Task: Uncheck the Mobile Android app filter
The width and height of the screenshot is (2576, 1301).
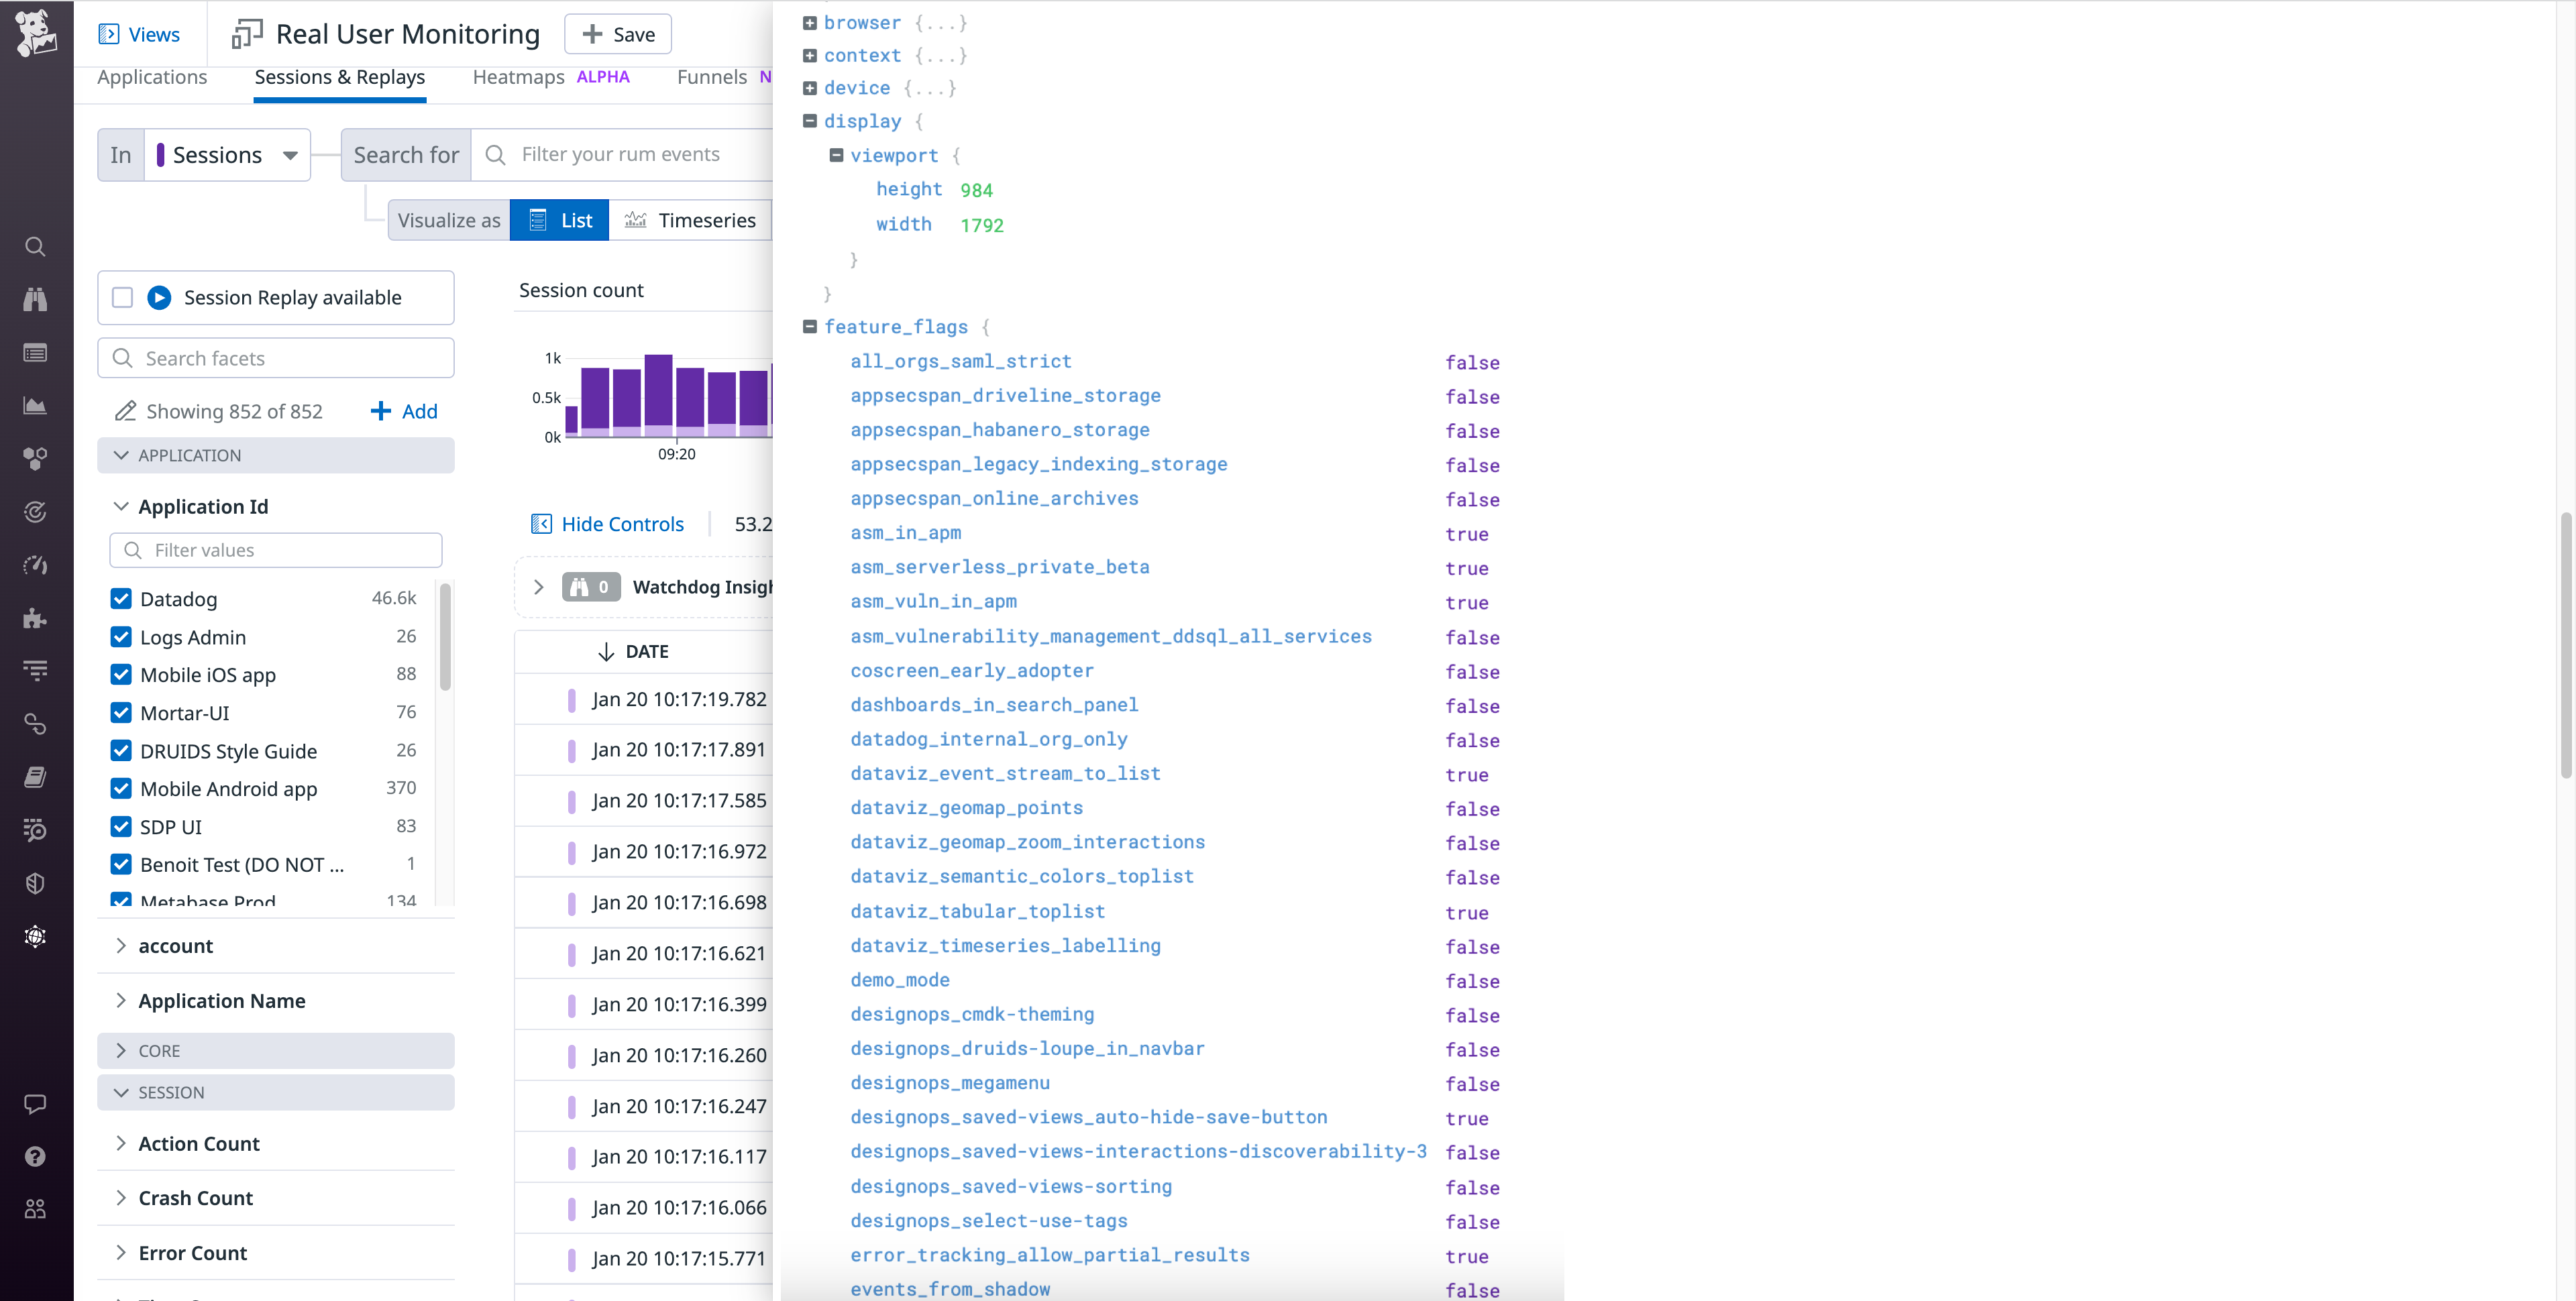Action: [121, 788]
